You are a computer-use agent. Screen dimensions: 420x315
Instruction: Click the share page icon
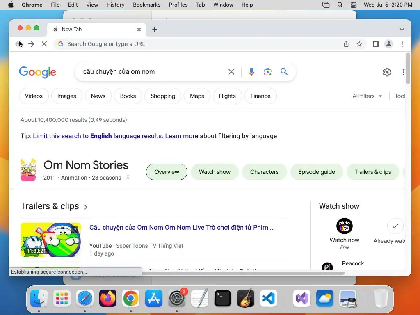[346, 44]
